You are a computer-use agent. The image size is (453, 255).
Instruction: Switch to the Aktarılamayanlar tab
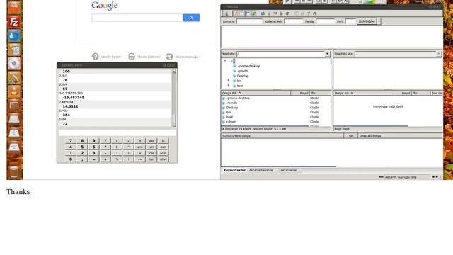pyautogui.click(x=261, y=170)
